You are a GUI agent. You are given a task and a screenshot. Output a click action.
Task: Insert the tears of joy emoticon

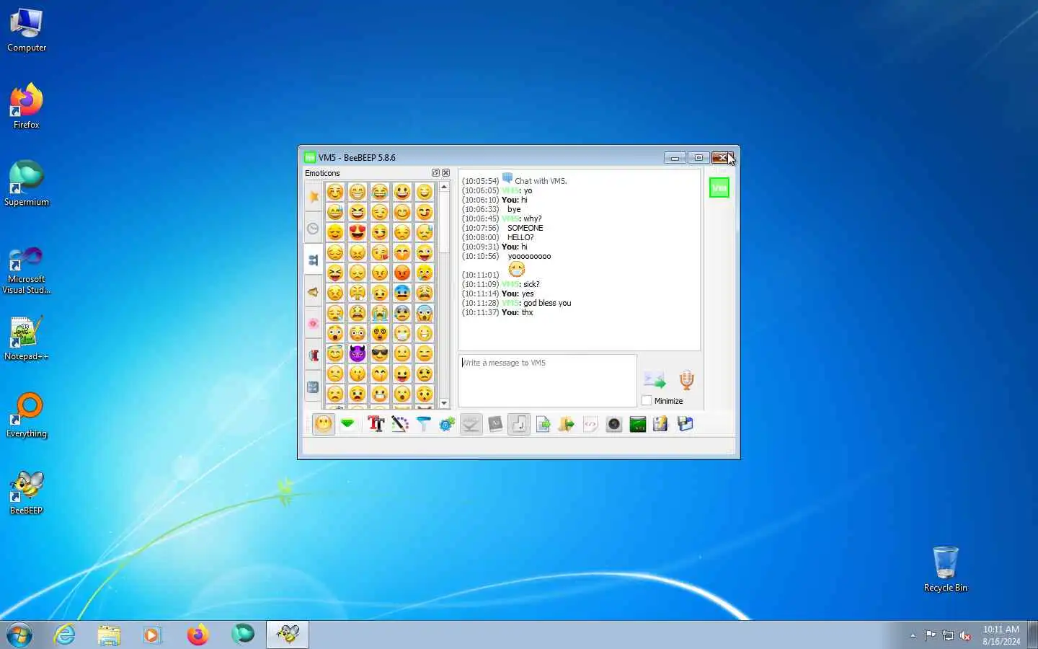pos(380,192)
